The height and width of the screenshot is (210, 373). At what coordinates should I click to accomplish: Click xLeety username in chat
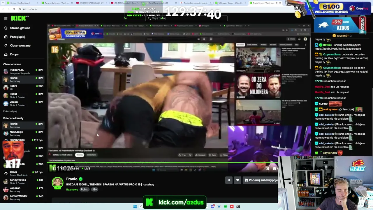pyautogui.click(x=323, y=104)
